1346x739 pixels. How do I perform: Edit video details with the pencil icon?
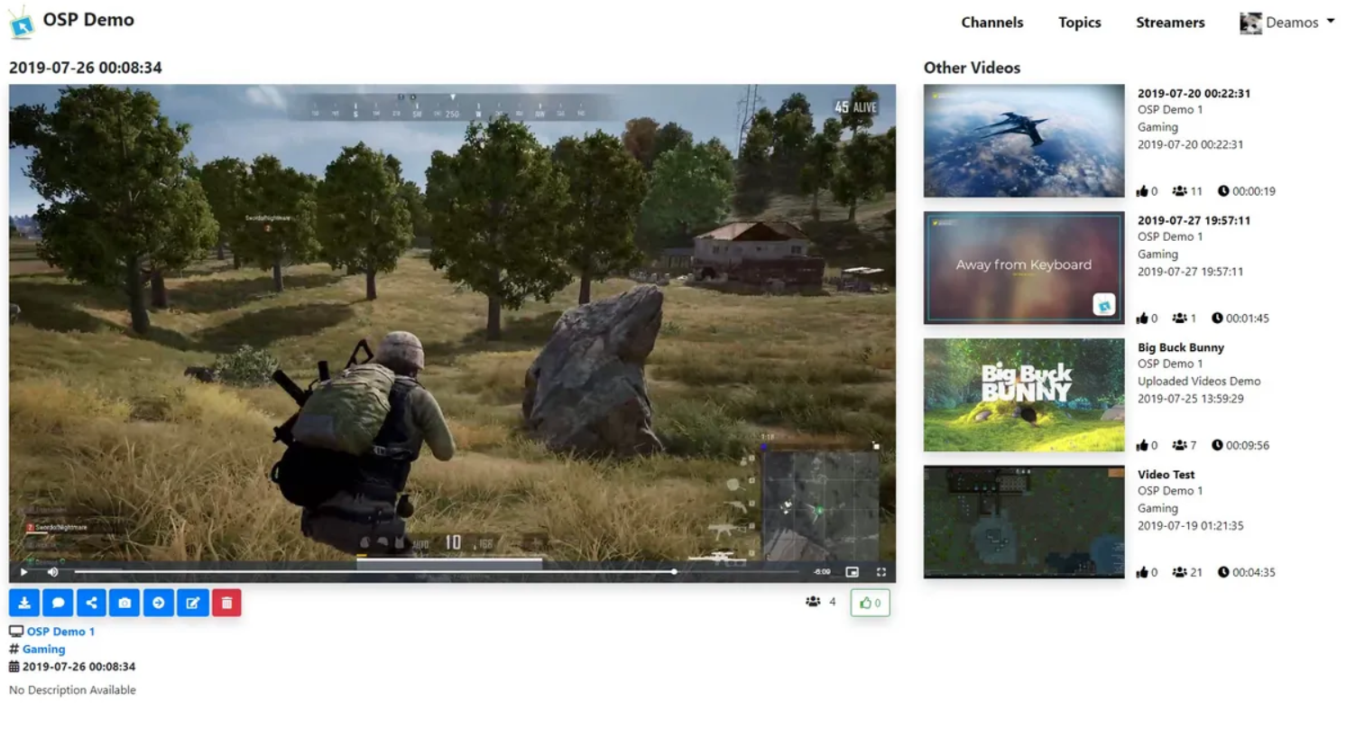point(192,603)
